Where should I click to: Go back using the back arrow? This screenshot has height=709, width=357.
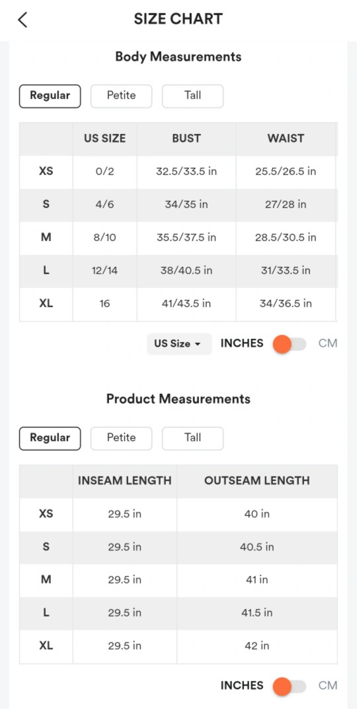22,20
